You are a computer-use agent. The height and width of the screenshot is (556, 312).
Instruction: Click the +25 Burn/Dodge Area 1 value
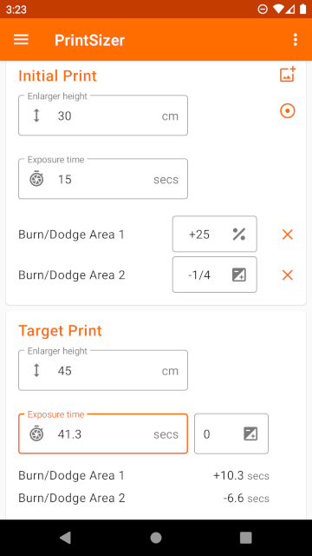[x=199, y=235]
